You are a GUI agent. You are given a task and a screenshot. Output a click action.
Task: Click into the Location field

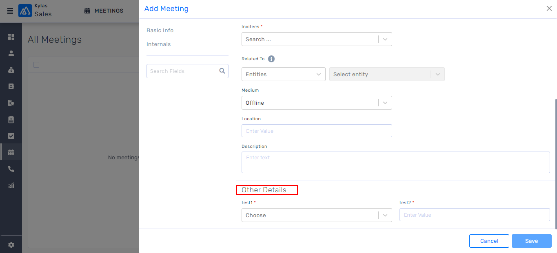[x=317, y=131]
